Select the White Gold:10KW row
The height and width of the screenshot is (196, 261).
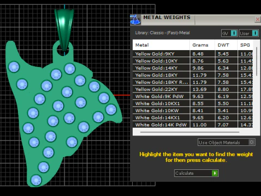pyautogui.click(x=192, y=111)
